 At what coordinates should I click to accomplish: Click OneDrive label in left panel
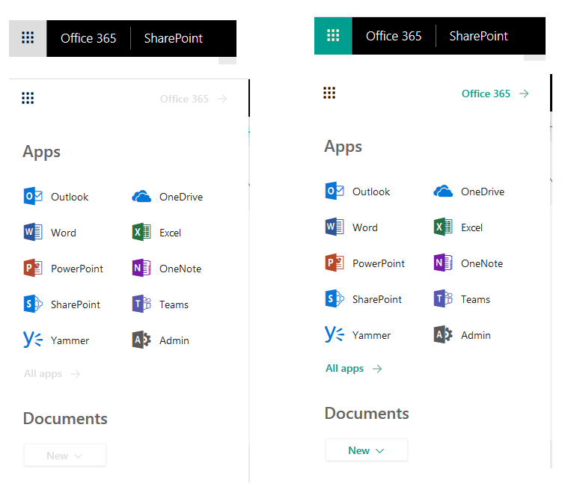click(181, 197)
